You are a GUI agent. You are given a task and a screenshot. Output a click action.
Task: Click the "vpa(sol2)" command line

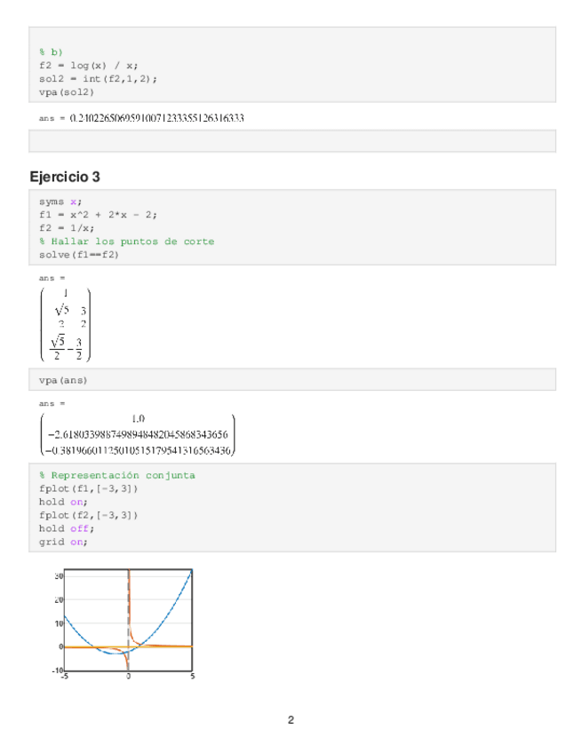pyautogui.click(x=67, y=91)
